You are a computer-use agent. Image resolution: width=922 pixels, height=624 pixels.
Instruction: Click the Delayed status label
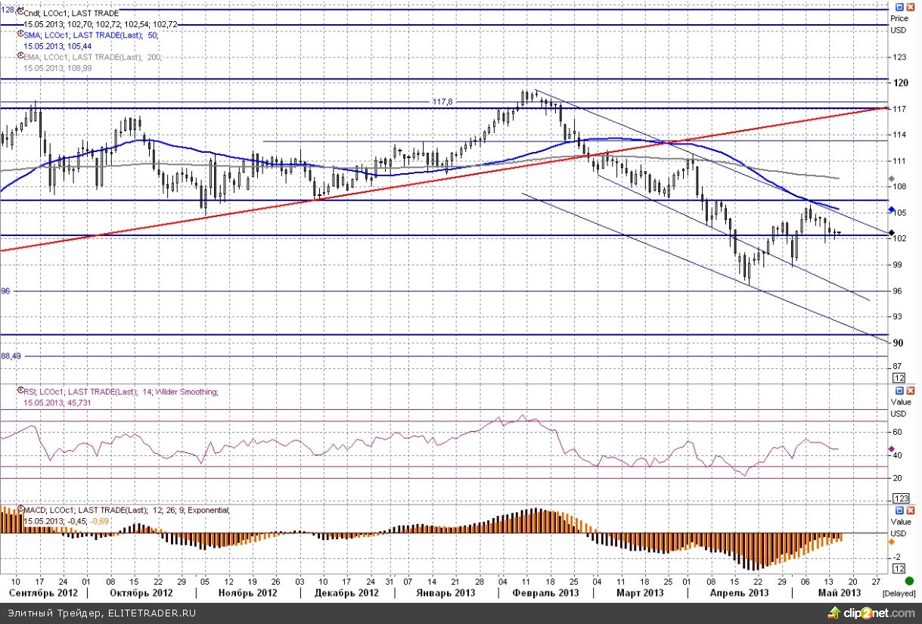pyautogui.click(x=904, y=595)
